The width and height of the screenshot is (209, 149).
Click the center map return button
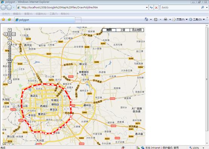pyautogui.click(x=9, y=34)
